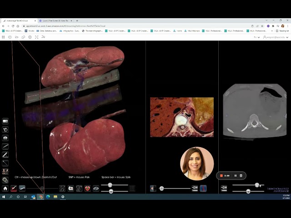Screen dimensions: 291x218
Task: Switch to the Loom browser tab
Action: click(56, 21)
